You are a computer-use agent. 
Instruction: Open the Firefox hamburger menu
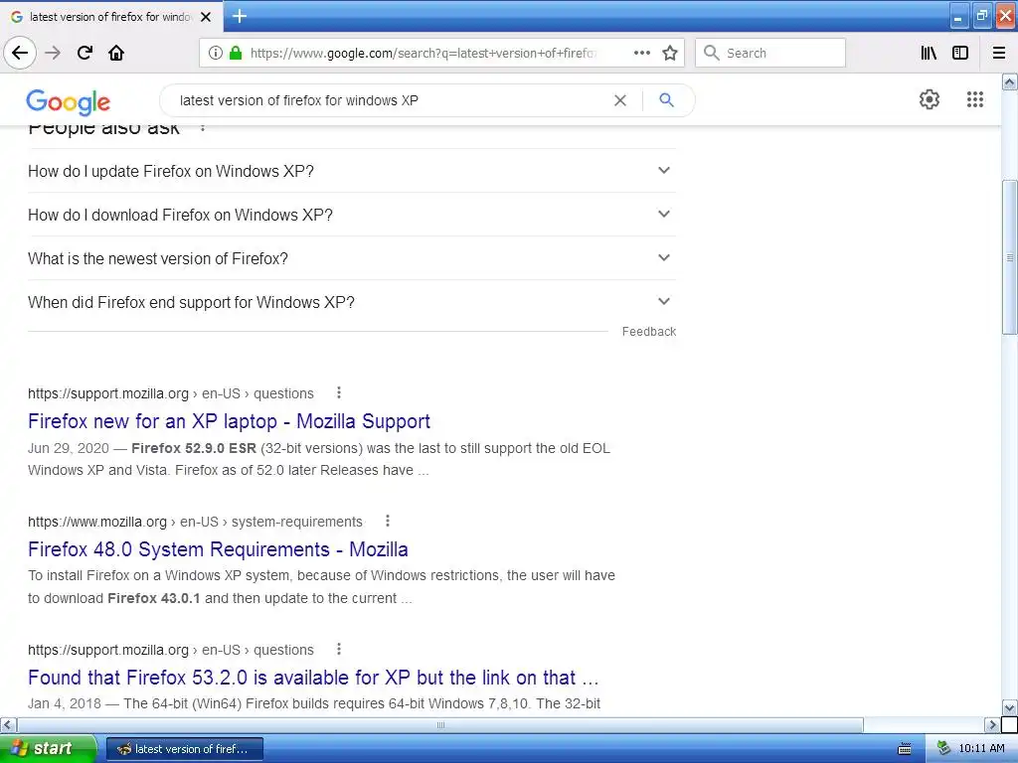999,53
